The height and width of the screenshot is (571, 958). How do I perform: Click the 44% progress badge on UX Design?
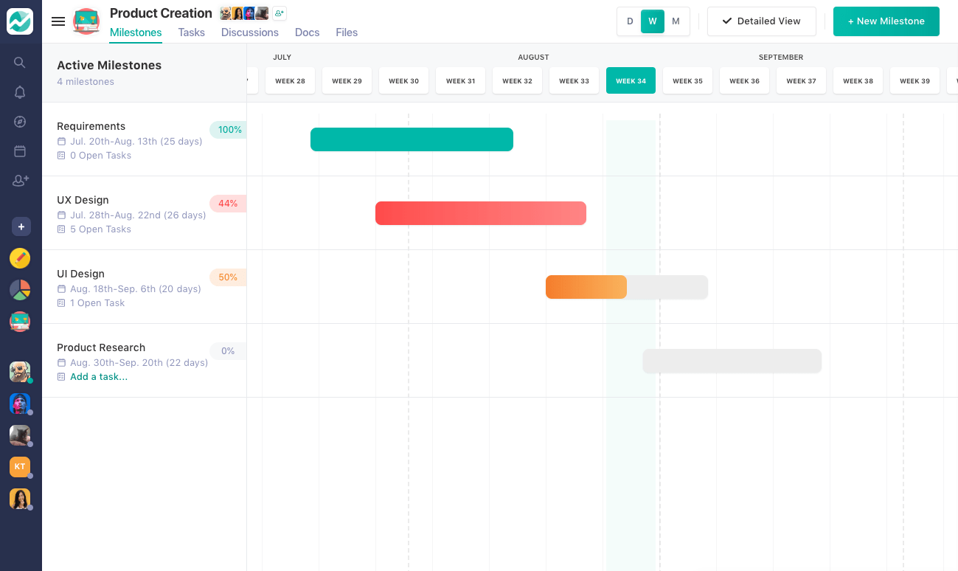tap(227, 203)
